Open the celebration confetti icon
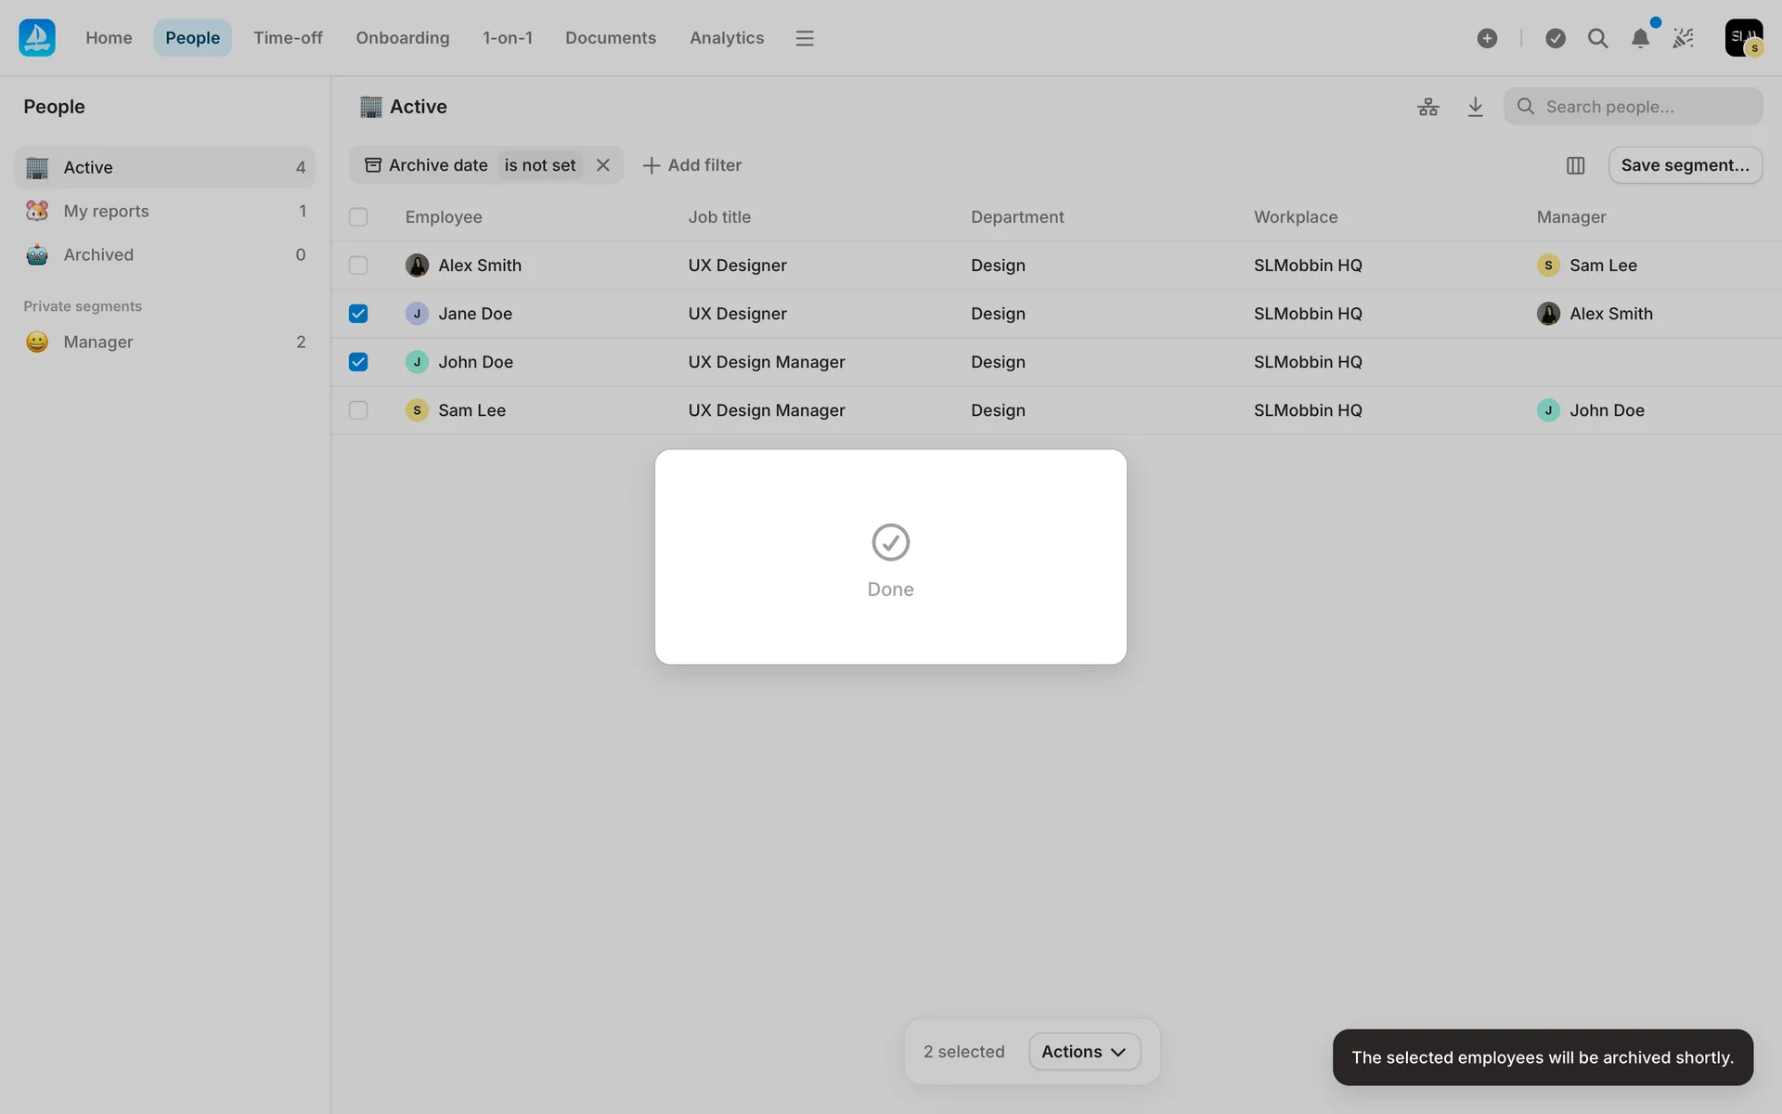The height and width of the screenshot is (1114, 1782). 1683,38
